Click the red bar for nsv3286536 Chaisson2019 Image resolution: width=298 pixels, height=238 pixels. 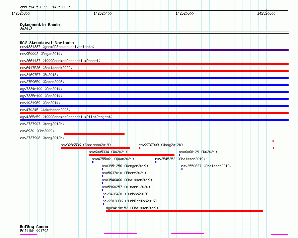click(95, 148)
